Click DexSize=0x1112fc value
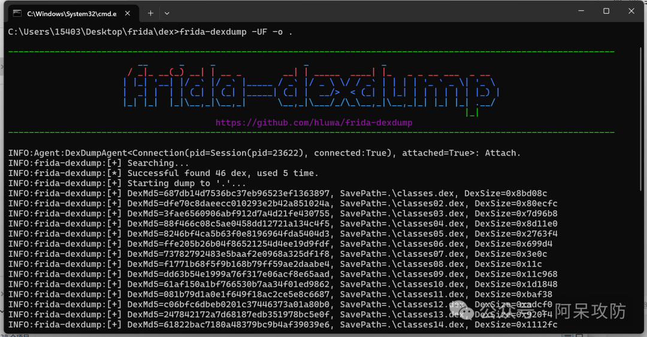647x337 pixels. click(516, 324)
